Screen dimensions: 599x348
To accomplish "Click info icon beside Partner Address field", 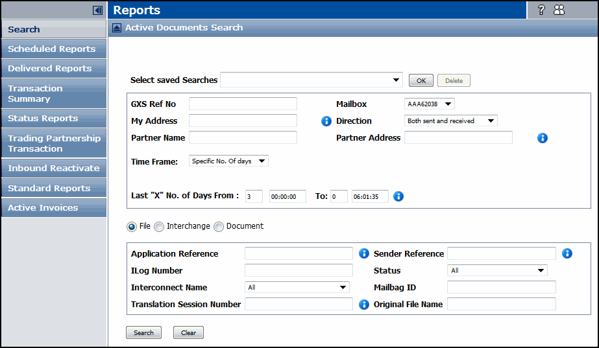I will click(x=543, y=138).
